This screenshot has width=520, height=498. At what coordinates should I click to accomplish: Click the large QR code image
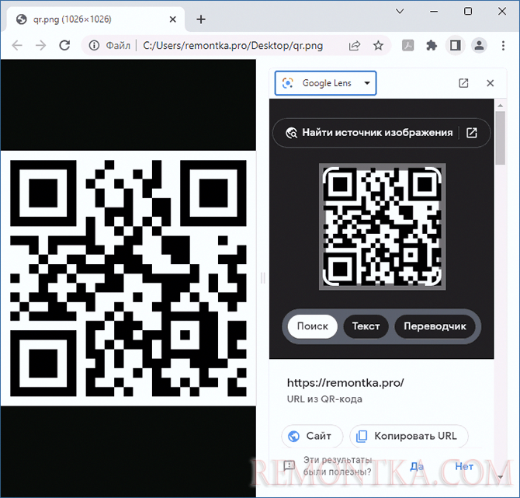pos(128,278)
